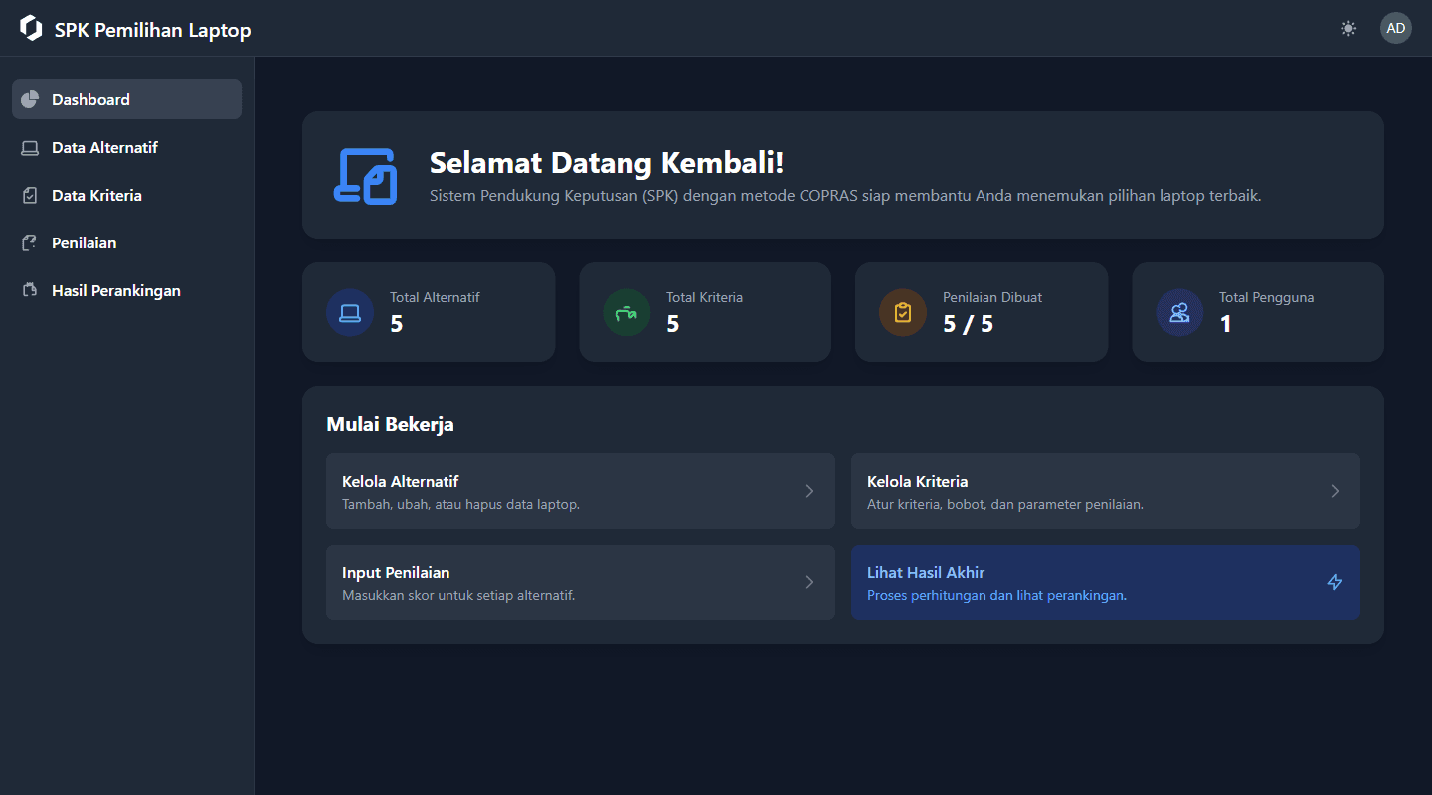Select the pen icon next to Penilaian
The height and width of the screenshot is (795, 1432).
coord(29,242)
